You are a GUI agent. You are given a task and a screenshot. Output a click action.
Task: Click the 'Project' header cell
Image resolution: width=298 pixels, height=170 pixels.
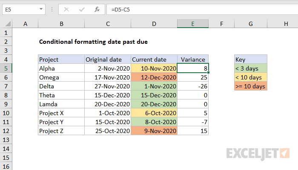(61, 59)
